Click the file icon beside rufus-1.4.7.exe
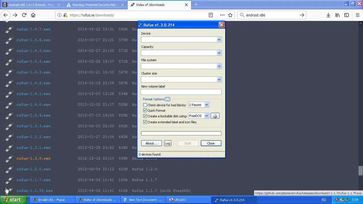Image resolution: width=363 pixels, height=204 pixels. (x=9, y=29)
